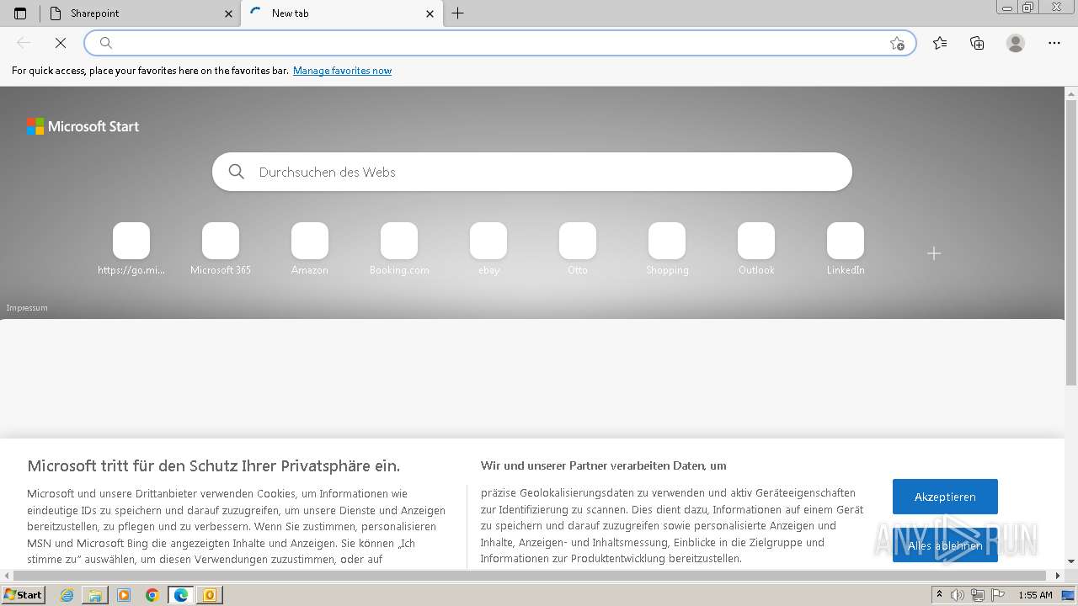1078x606 pixels.
Task: Open the Collections panel
Action: point(977,43)
